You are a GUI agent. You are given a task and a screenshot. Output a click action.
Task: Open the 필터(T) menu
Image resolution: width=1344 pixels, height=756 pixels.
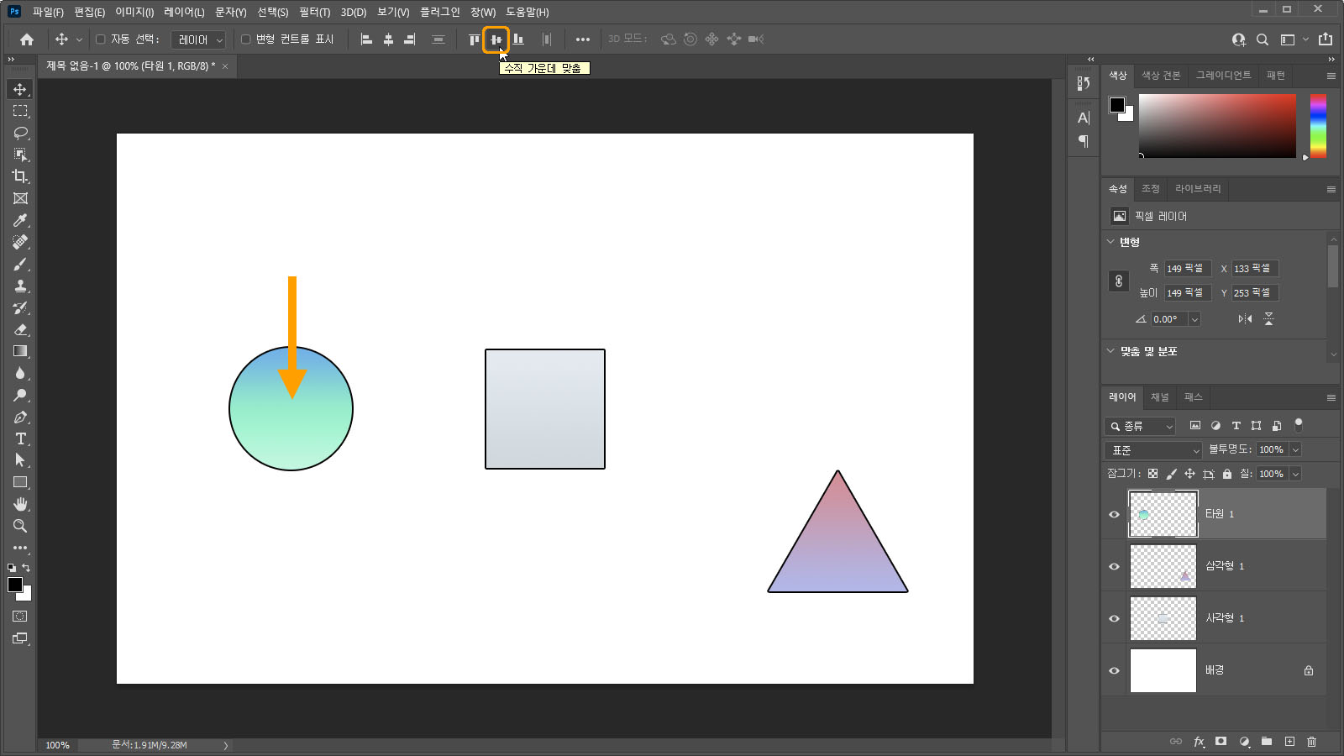coord(314,12)
